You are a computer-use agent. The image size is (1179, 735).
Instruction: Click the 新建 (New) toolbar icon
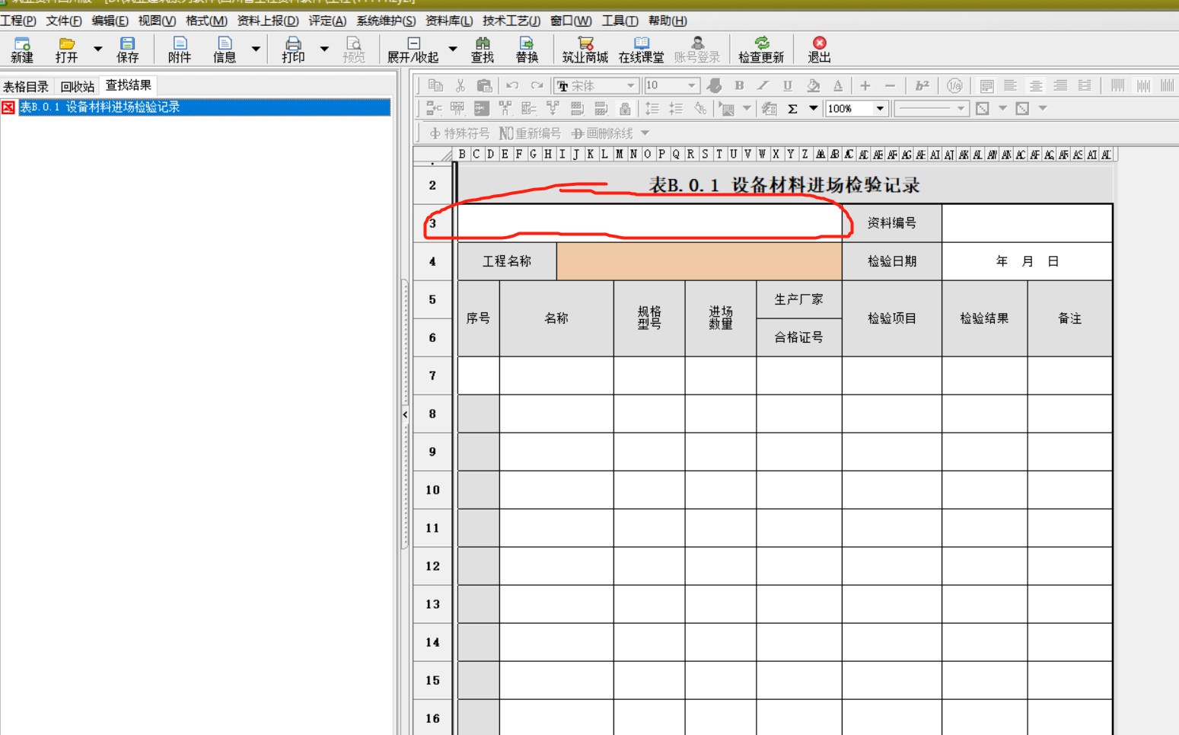[21, 50]
